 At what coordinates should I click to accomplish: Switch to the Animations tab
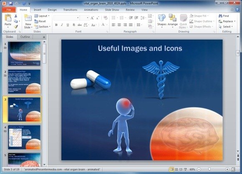pyautogui.click(x=91, y=10)
